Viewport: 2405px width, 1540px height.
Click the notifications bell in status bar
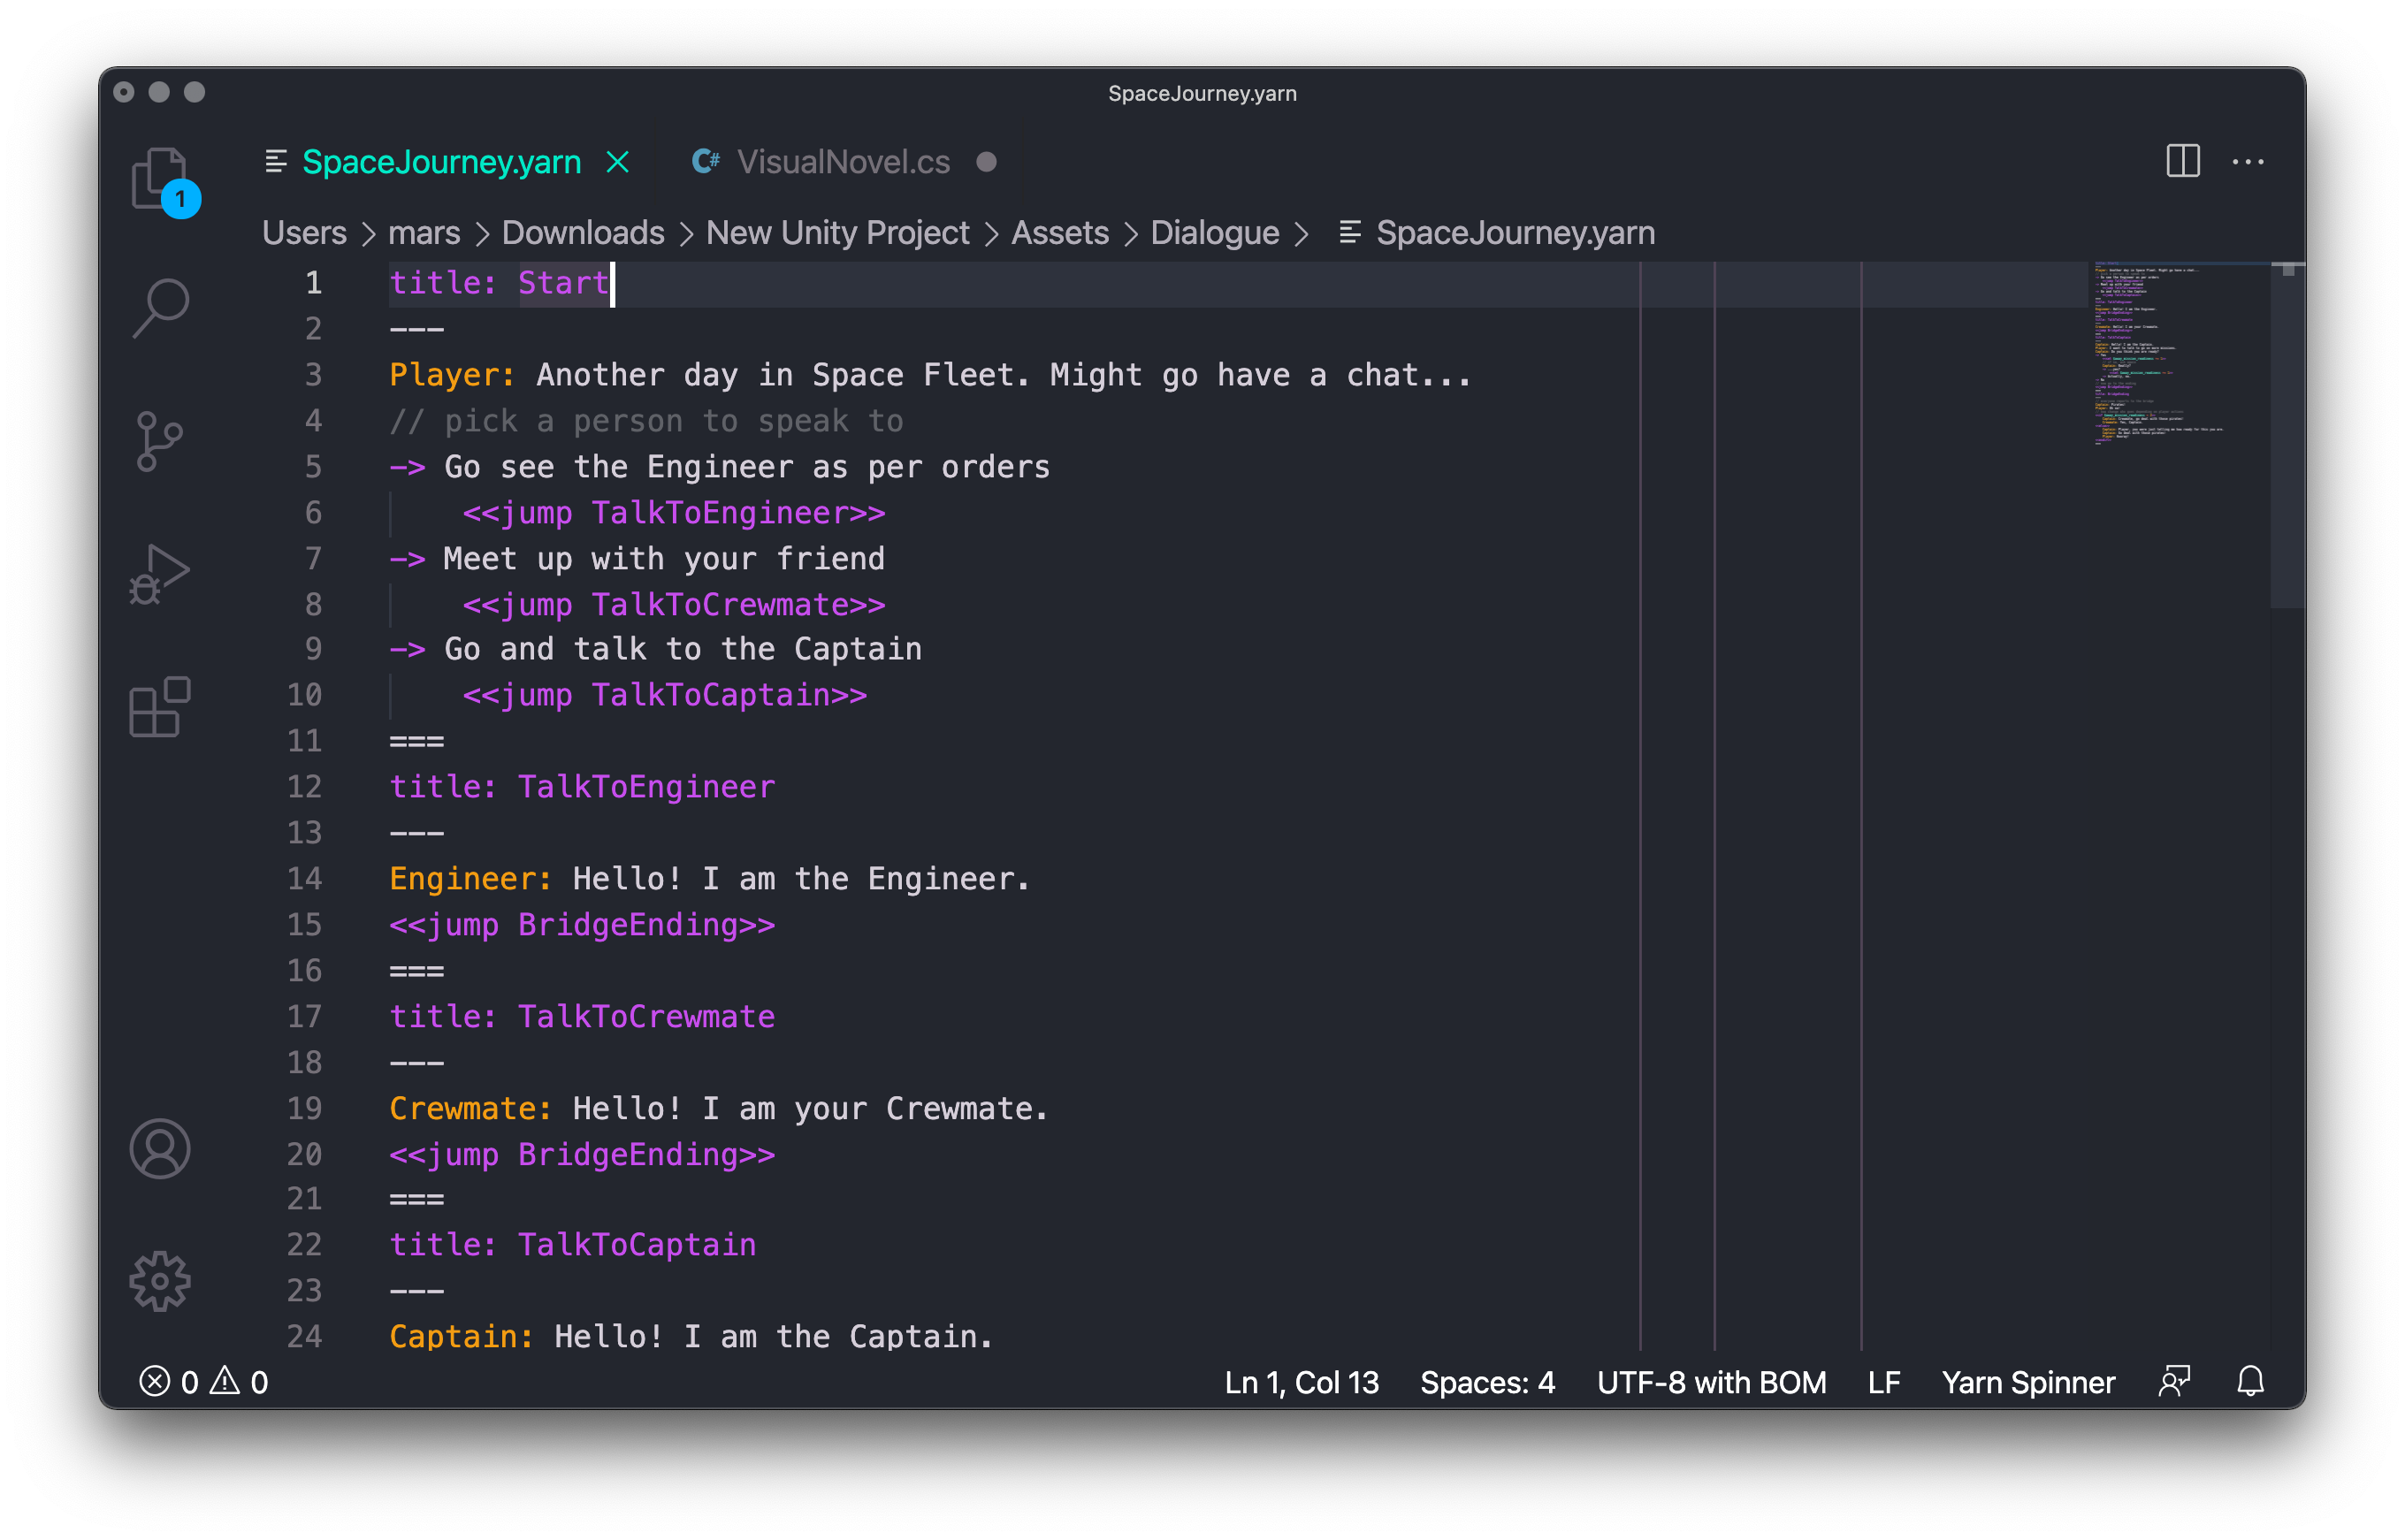[x=2250, y=1381]
